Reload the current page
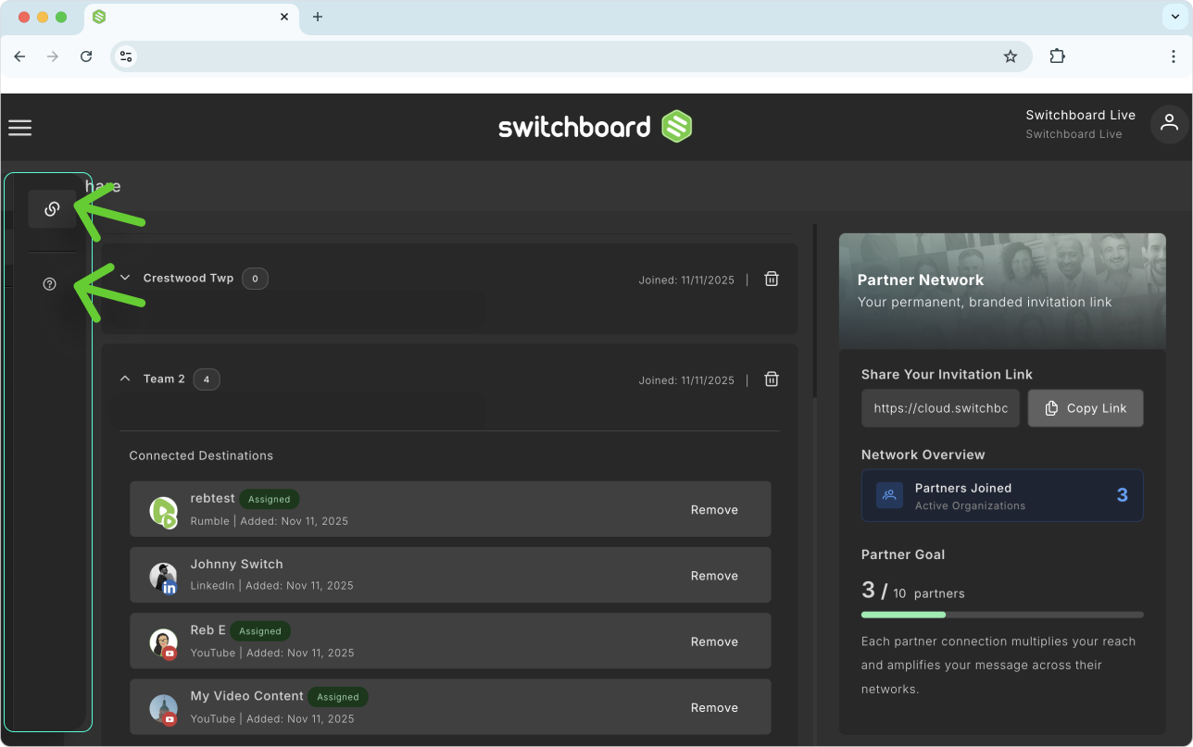This screenshot has width=1193, height=747. pos(86,56)
